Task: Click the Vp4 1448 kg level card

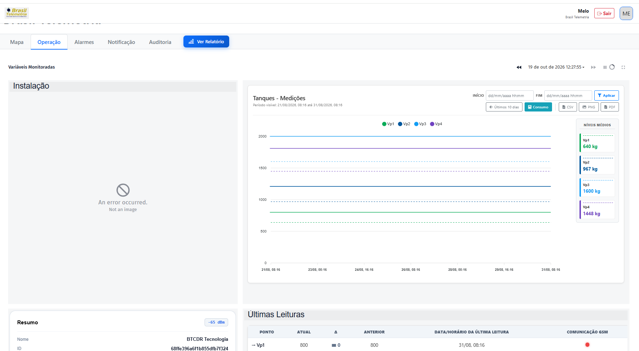Action: 597,210
